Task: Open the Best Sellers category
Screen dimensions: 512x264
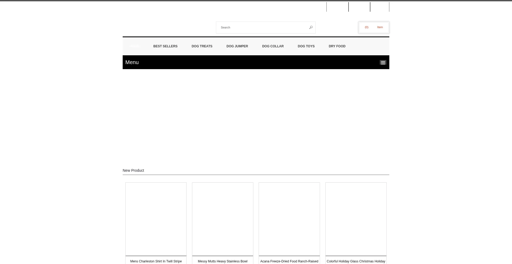Action: [165, 46]
